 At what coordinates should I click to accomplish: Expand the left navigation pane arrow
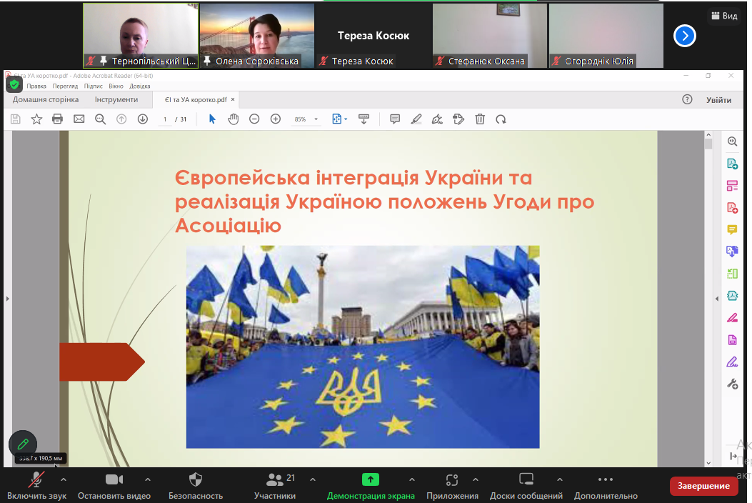point(8,299)
